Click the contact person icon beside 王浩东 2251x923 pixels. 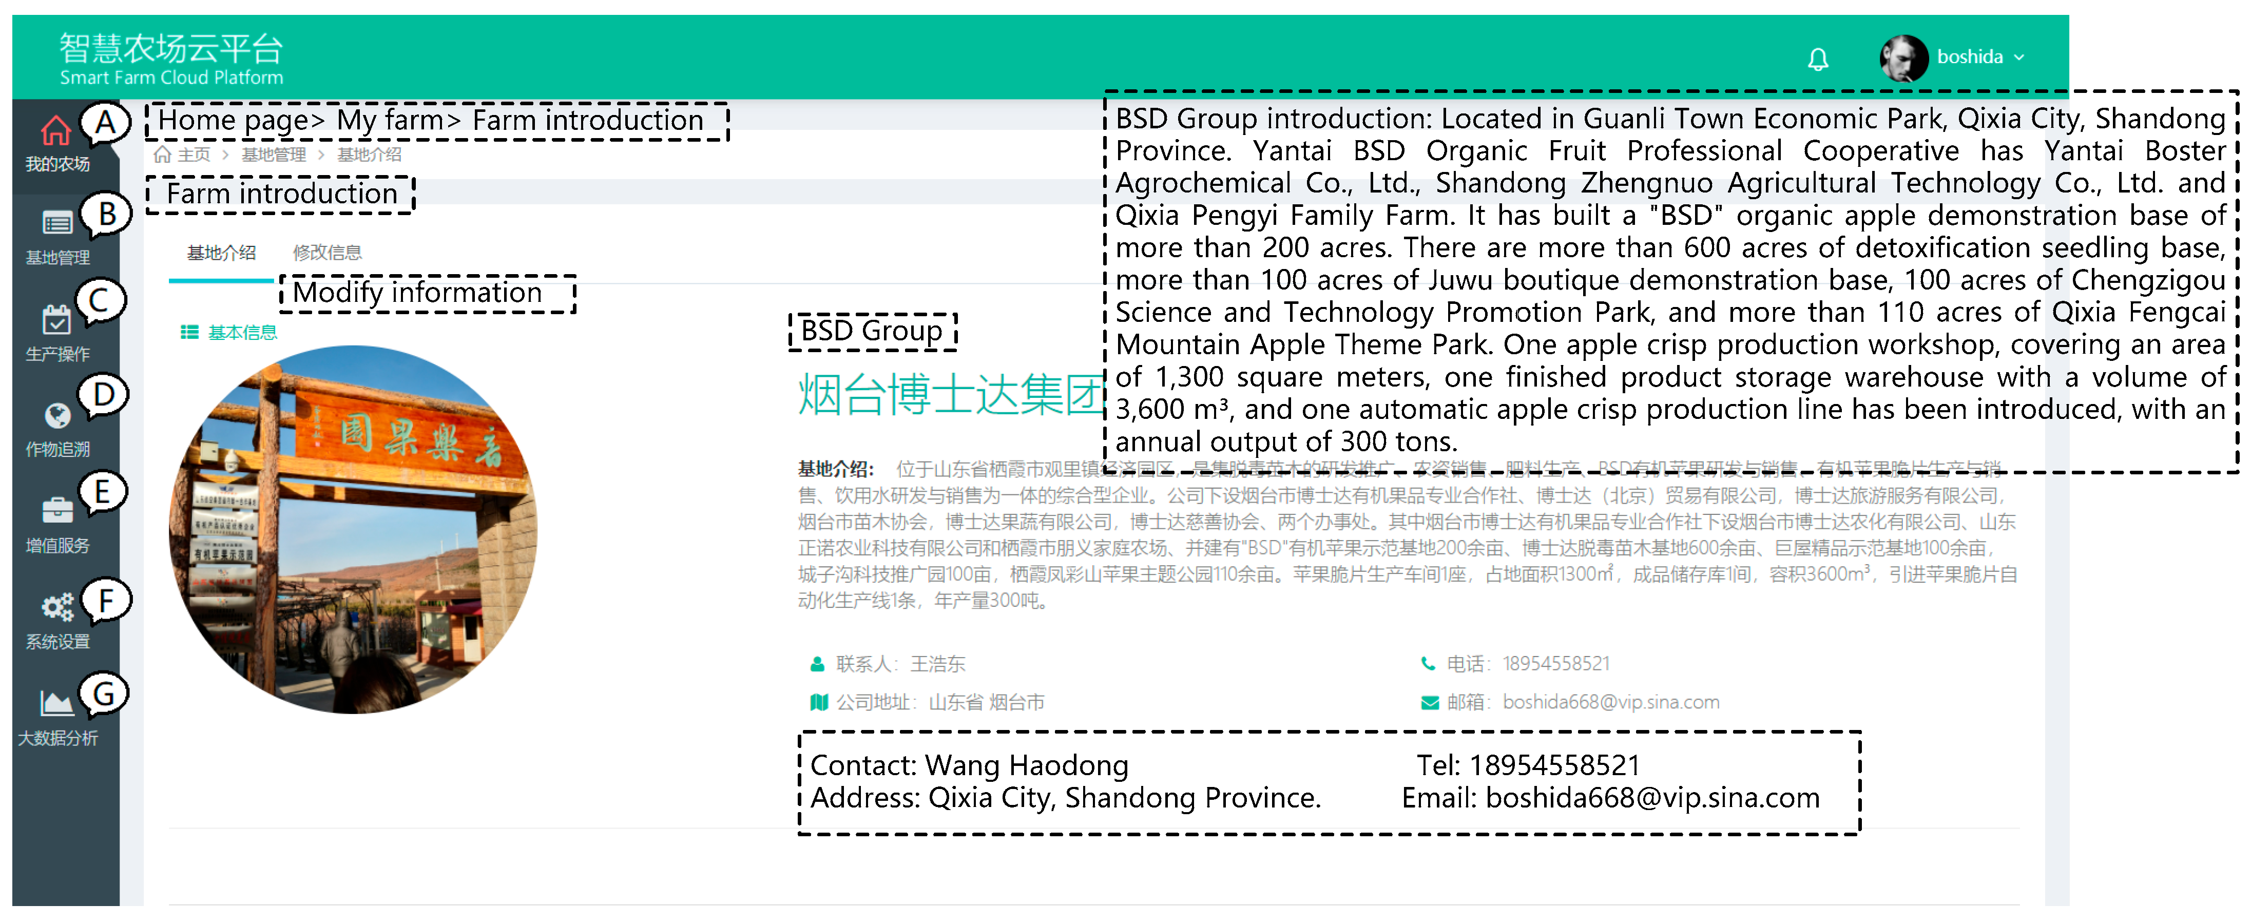817,664
